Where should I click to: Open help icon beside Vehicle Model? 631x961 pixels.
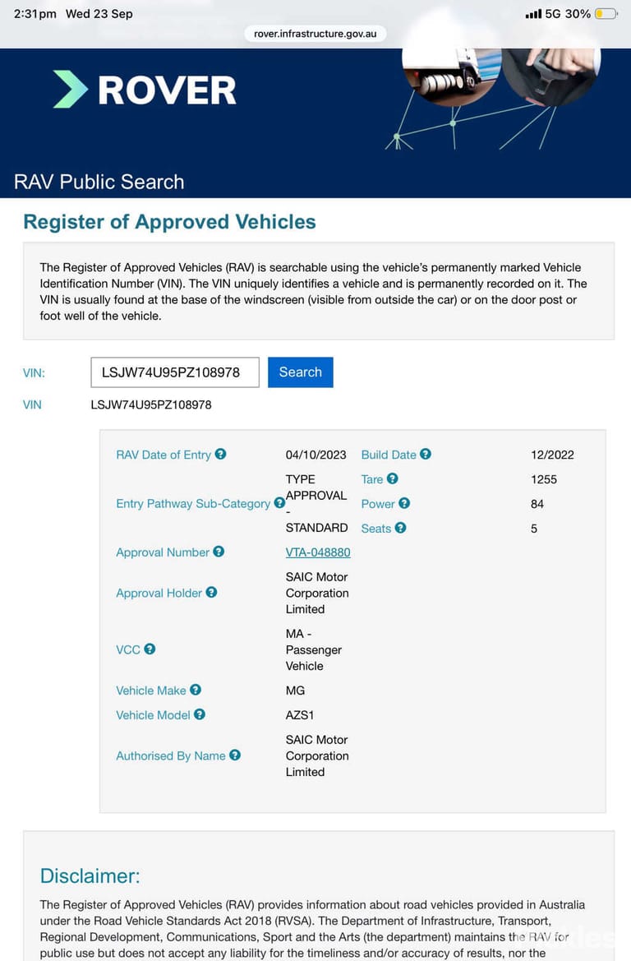click(200, 714)
